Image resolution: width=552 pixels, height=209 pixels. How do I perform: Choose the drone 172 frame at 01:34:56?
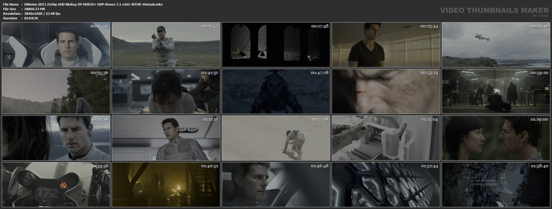(x=56, y=184)
